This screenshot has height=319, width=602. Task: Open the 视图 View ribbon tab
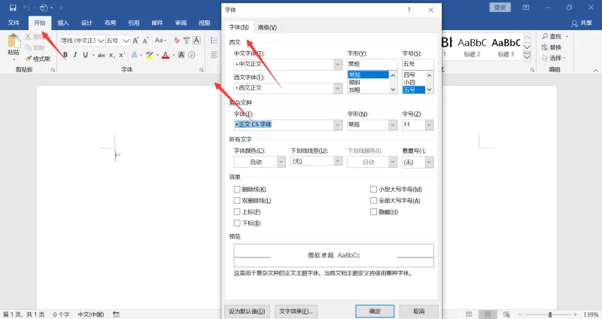(x=204, y=23)
